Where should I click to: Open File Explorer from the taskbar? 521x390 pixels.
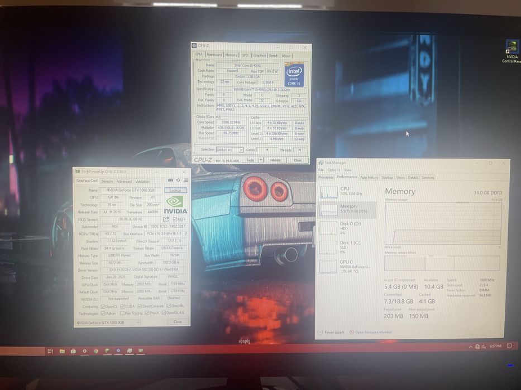[x=62, y=351]
